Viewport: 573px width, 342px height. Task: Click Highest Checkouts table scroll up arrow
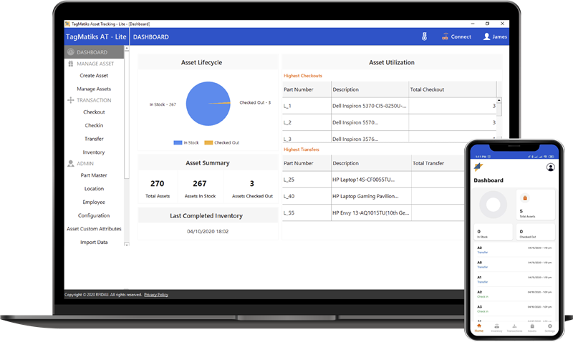click(x=499, y=100)
